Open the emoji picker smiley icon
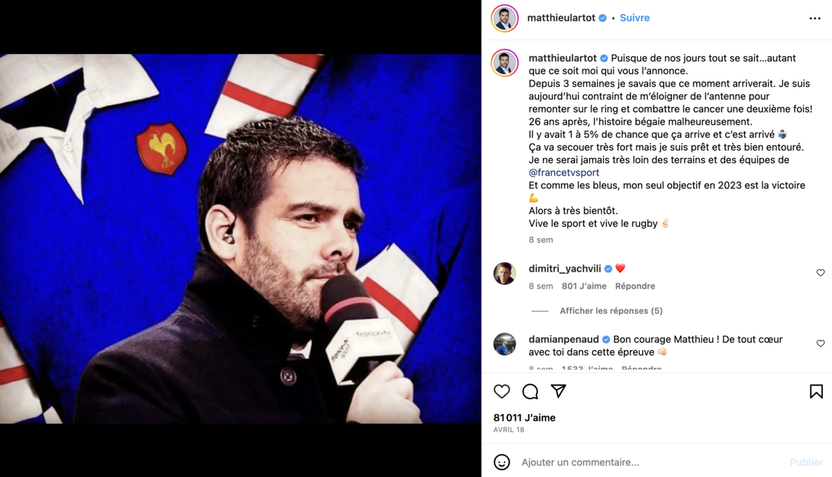Image resolution: width=832 pixels, height=477 pixels. click(502, 462)
